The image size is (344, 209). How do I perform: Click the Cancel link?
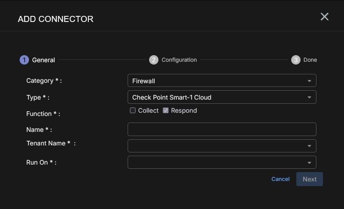click(280, 179)
